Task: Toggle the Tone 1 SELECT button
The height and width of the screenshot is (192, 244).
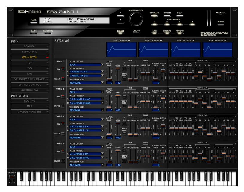Action: pyautogui.click(x=63, y=79)
